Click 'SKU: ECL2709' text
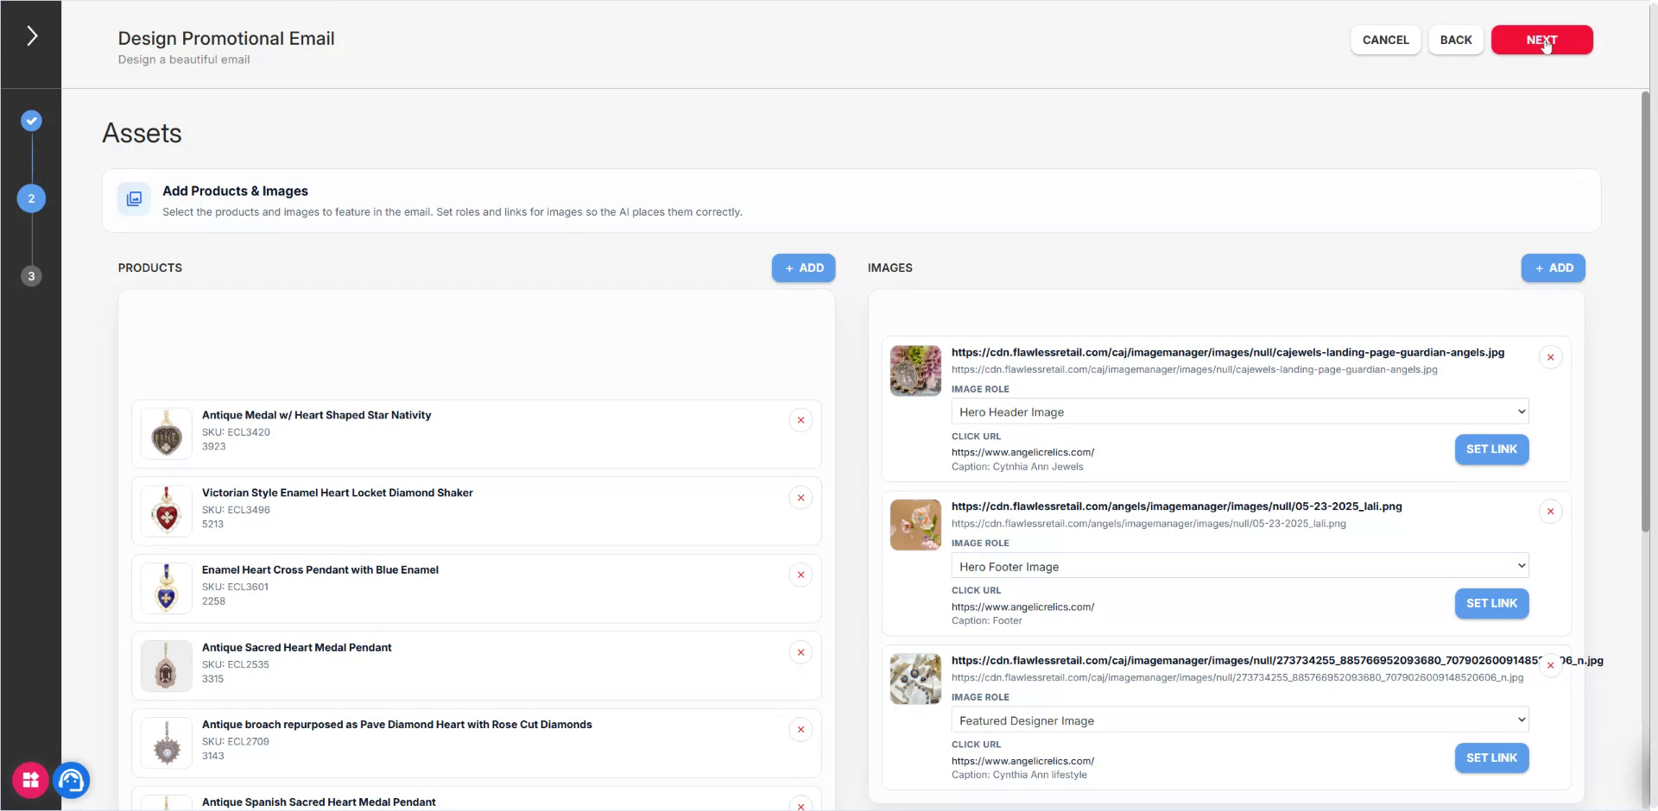This screenshot has width=1658, height=811. point(236,741)
